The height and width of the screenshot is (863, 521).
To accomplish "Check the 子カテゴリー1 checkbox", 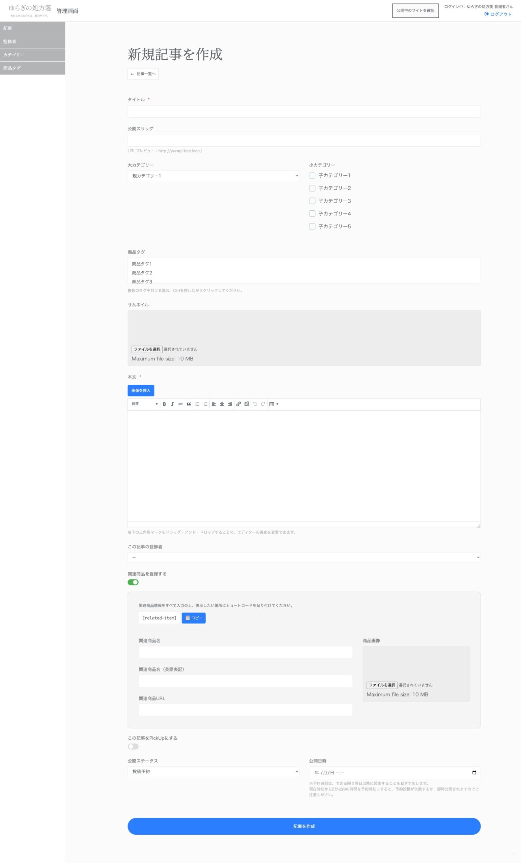I will [x=312, y=176].
